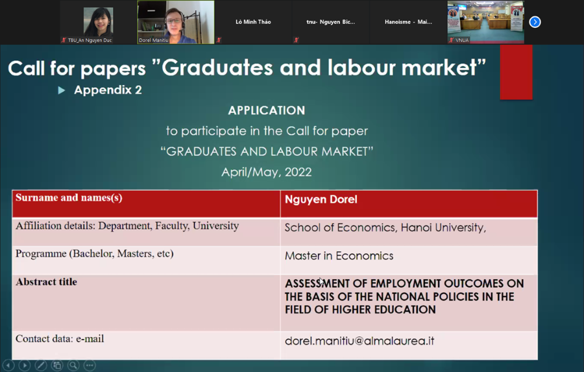Go to the previous slide arrow

tap(8, 366)
